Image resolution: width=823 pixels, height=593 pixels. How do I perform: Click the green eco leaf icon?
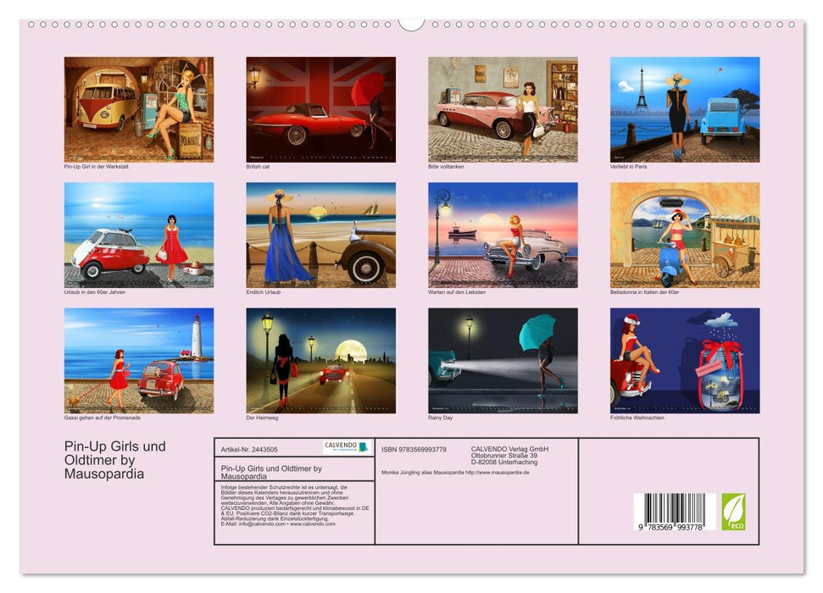click(733, 512)
